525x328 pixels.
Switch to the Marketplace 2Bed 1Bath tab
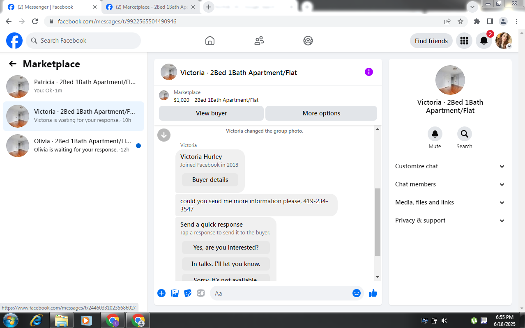coord(150,7)
